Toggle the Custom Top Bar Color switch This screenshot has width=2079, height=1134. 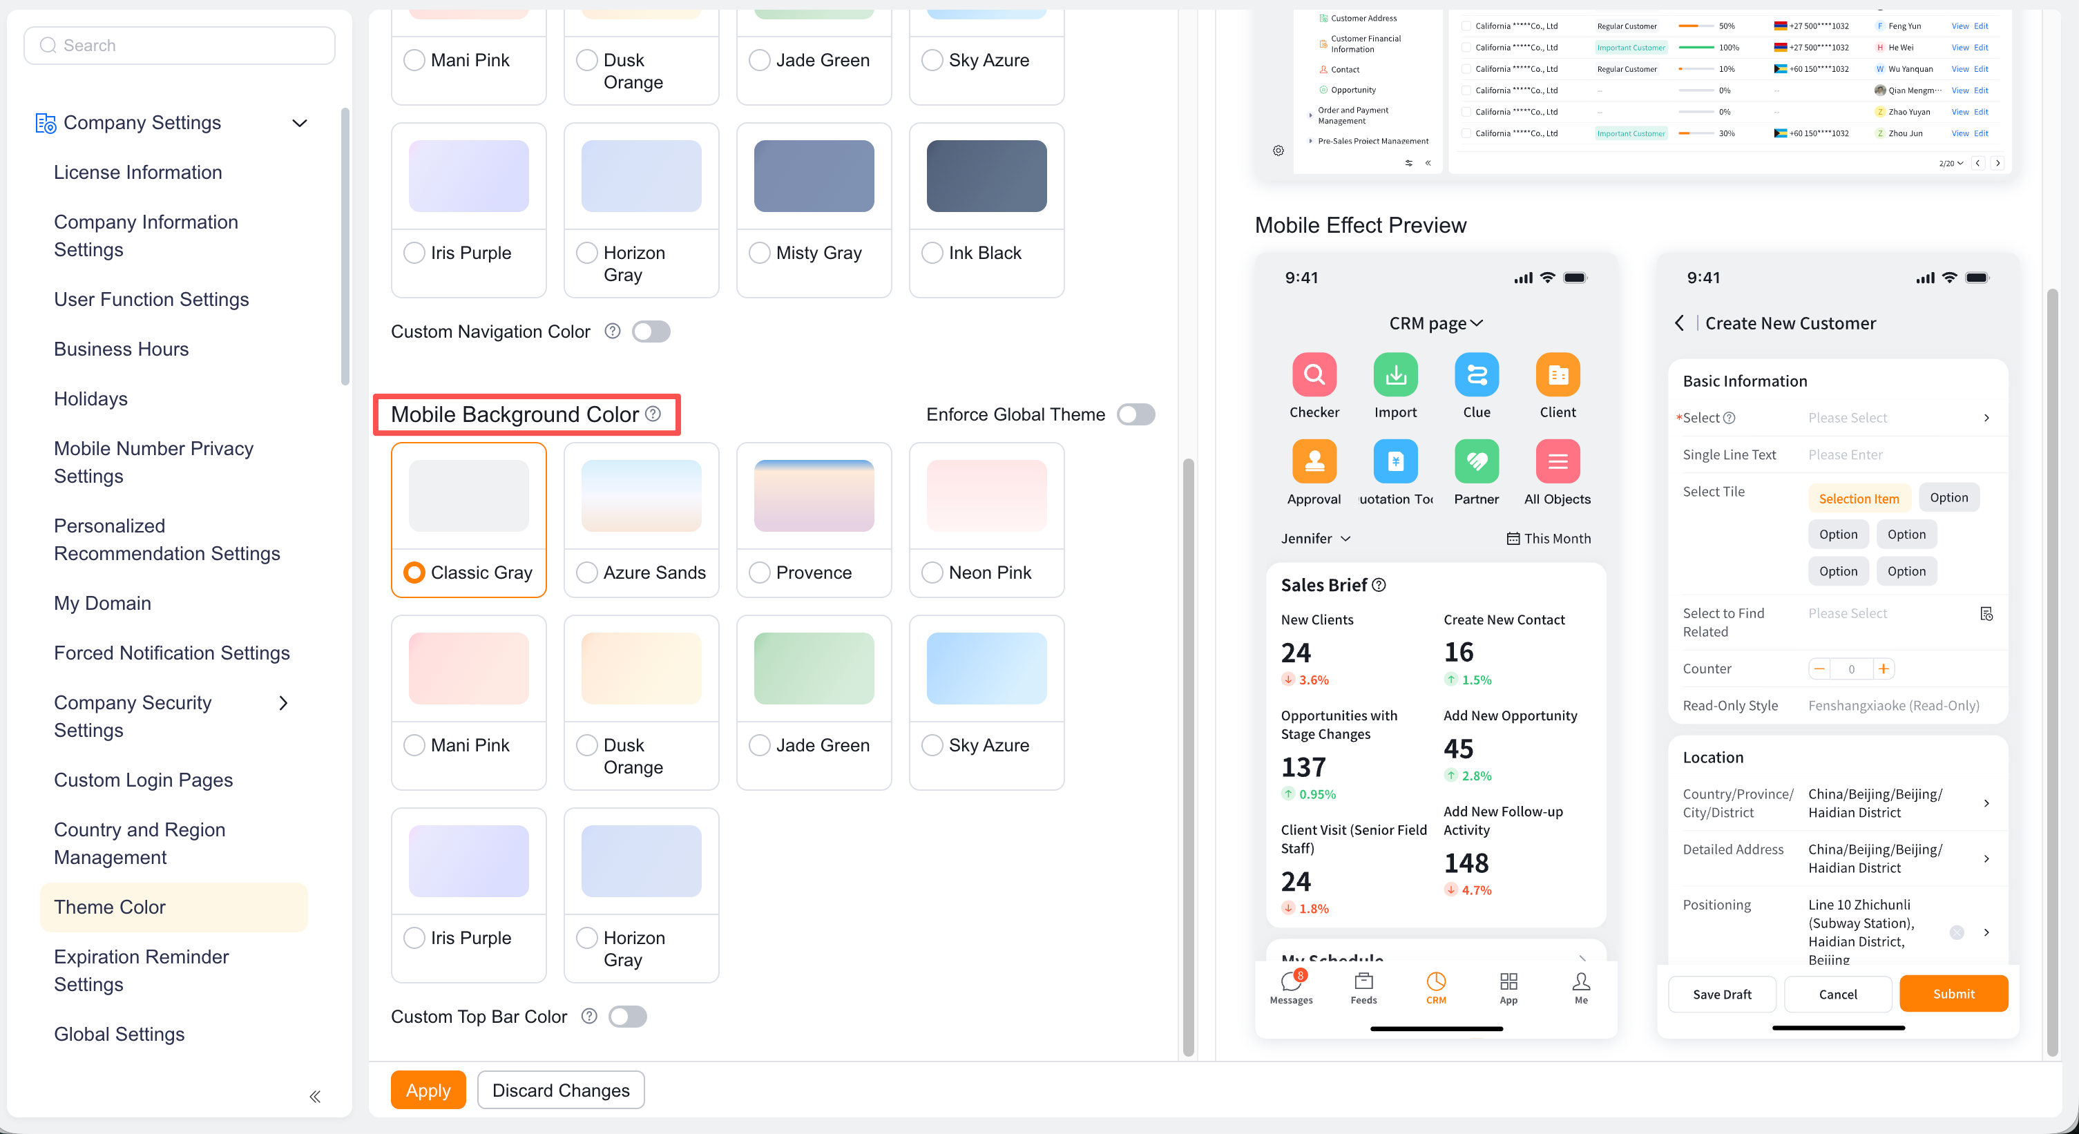coord(628,1016)
